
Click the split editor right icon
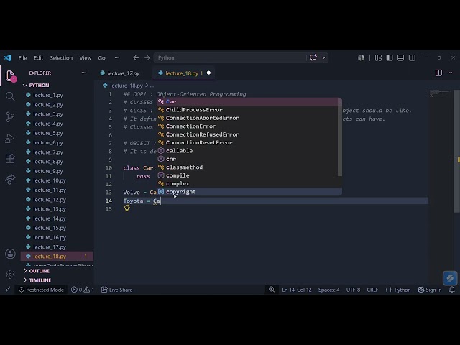[438, 73]
